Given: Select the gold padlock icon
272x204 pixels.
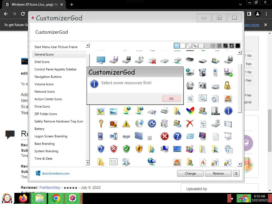Looking at the screenshot, I should 227,85.
